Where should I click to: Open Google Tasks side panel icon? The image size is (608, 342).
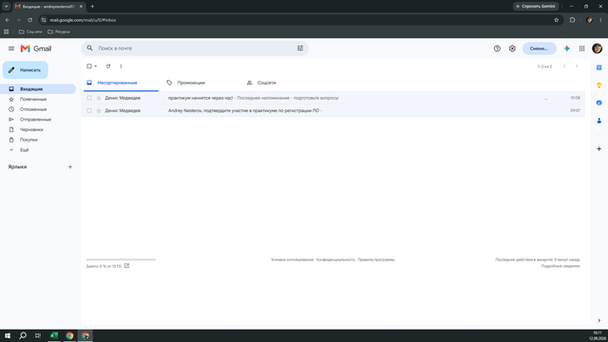[x=599, y=103]
